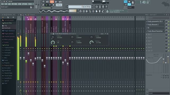Viewport: 170px width, 95px height.
Task: Open the Clap w Delay pattern selector
Action: point(80,7)
